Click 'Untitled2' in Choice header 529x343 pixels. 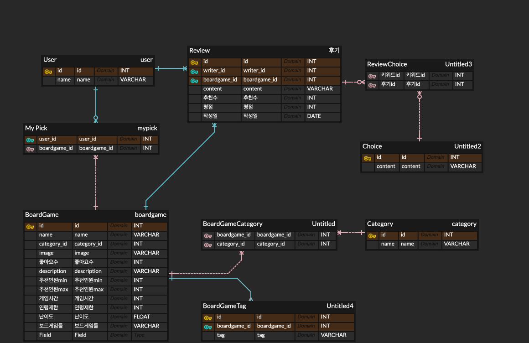(x=467, y=146)
